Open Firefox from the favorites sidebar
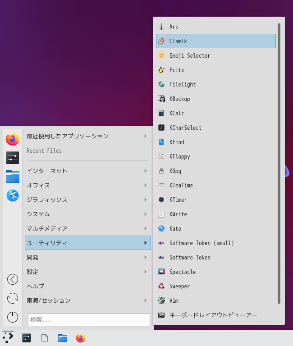Image resolution: width=293 pixels, height=346 pixels. point(13,139)
